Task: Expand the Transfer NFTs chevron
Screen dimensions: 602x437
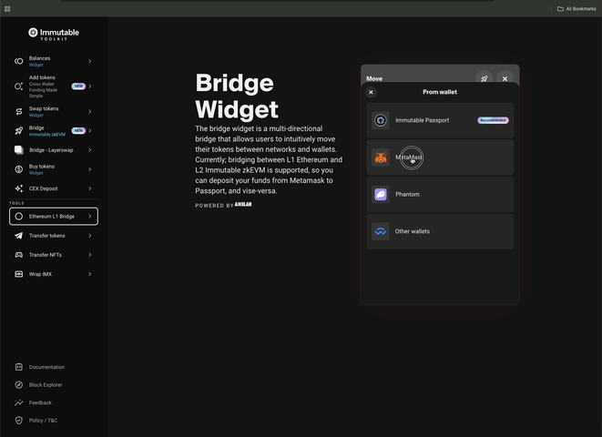Action: (x=90, y=255)
